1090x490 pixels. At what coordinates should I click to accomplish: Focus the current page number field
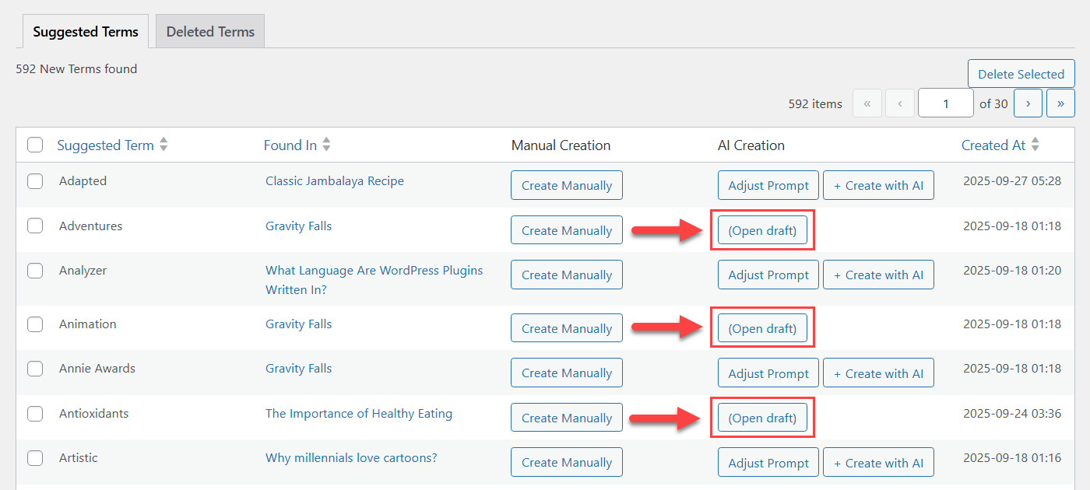(x=946, y=103)
